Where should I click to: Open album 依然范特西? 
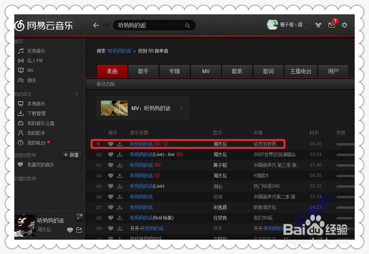tap(265, 144)
